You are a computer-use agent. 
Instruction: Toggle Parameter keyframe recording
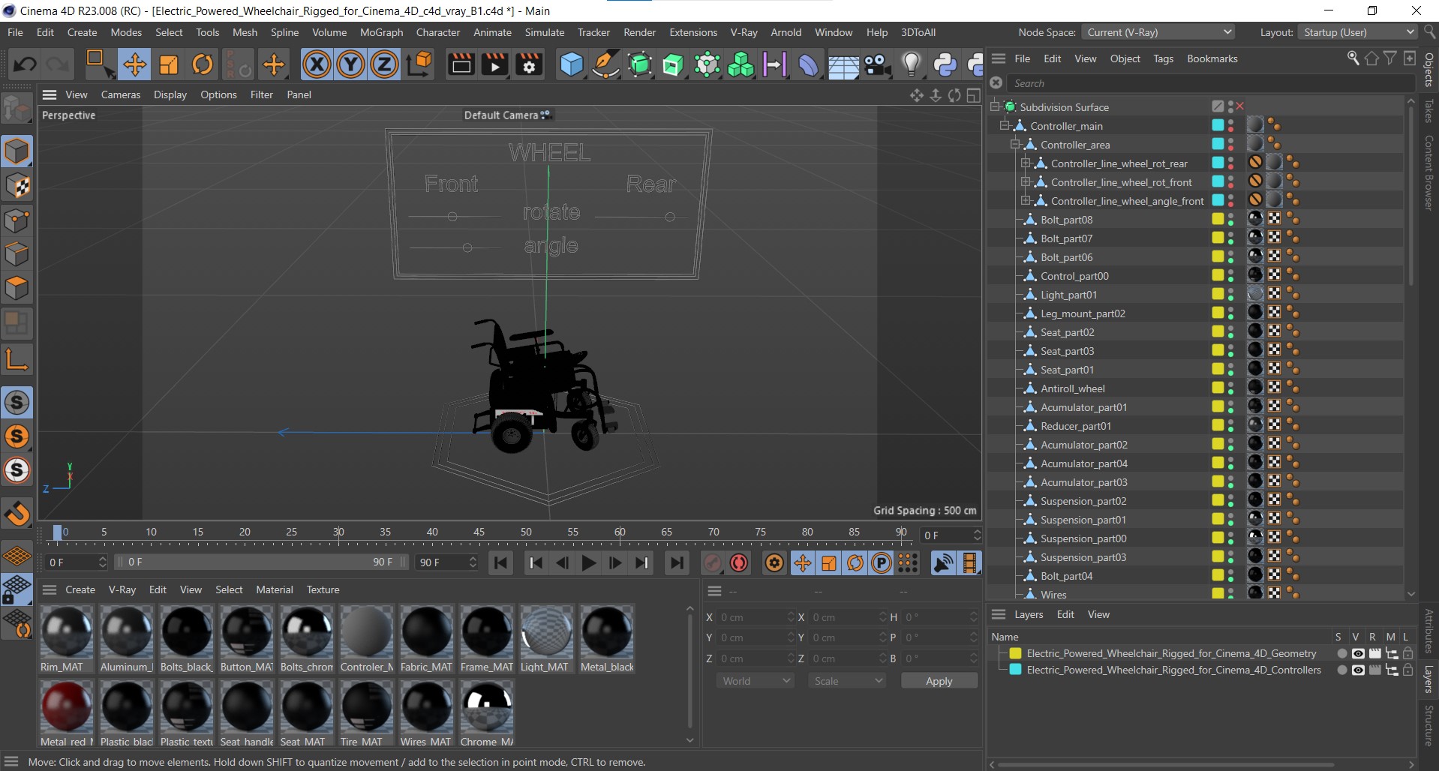click(882, 562)
